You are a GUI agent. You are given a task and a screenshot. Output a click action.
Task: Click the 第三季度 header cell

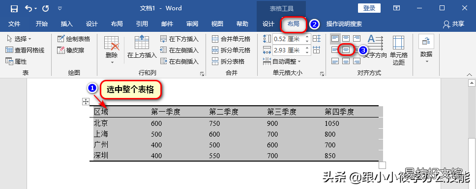(x=281, y=112)
